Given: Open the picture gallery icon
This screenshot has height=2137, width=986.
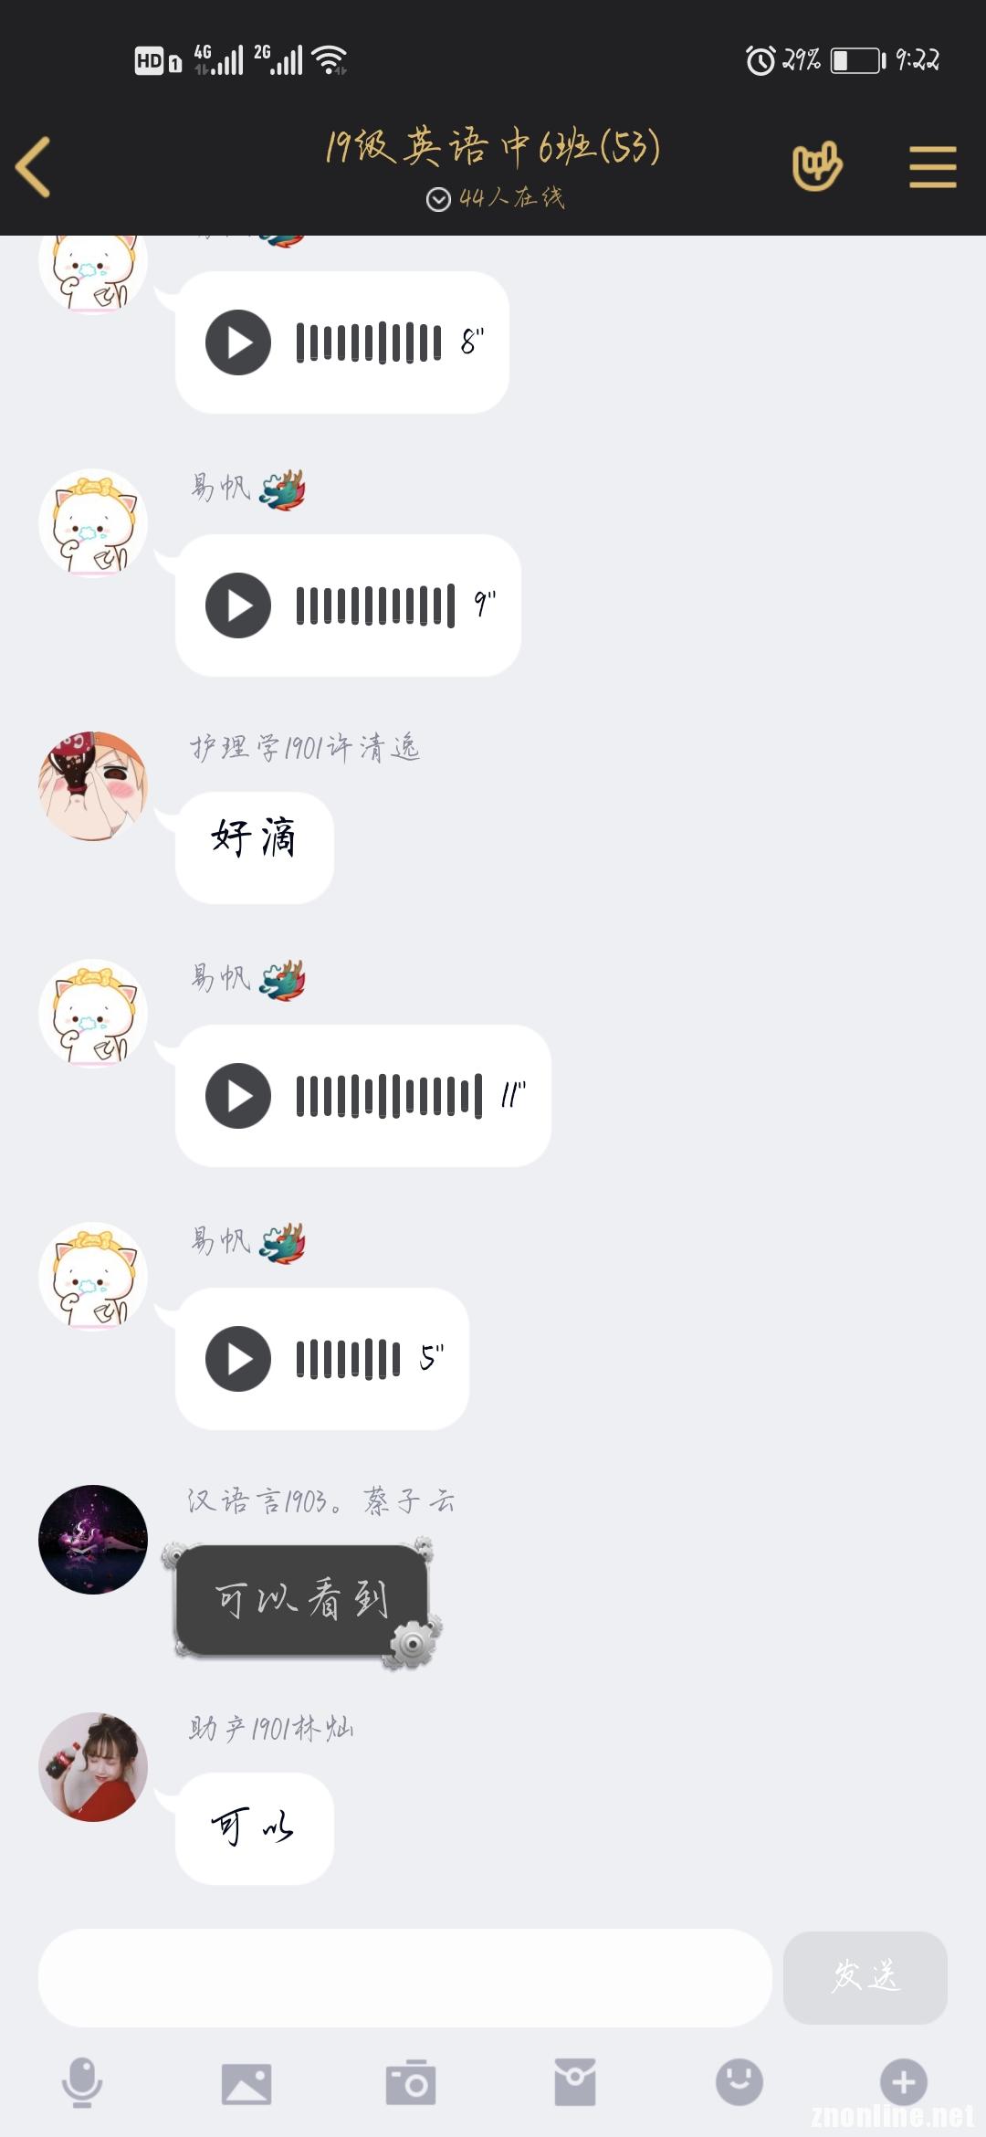Looking at the screenshot, I should coord(246,2084).
